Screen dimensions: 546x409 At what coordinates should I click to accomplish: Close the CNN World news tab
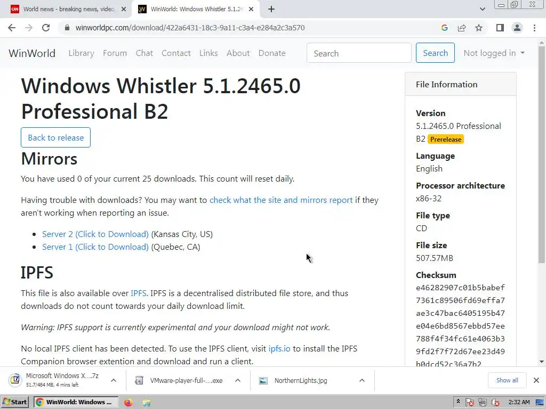[124, 9]
